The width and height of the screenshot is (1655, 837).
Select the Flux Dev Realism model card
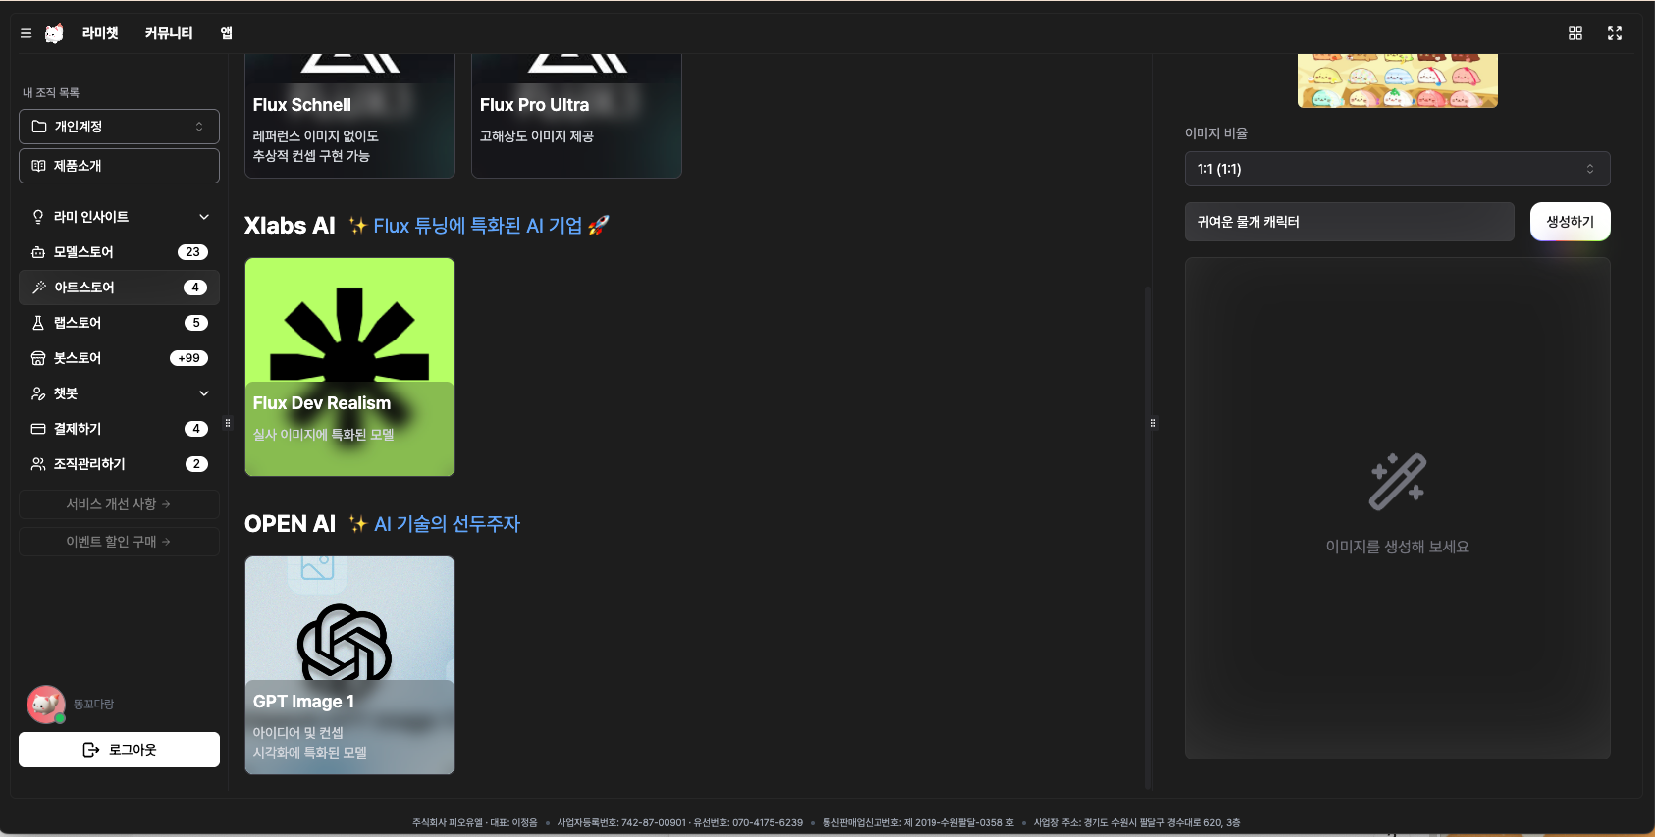coord(349,367)
